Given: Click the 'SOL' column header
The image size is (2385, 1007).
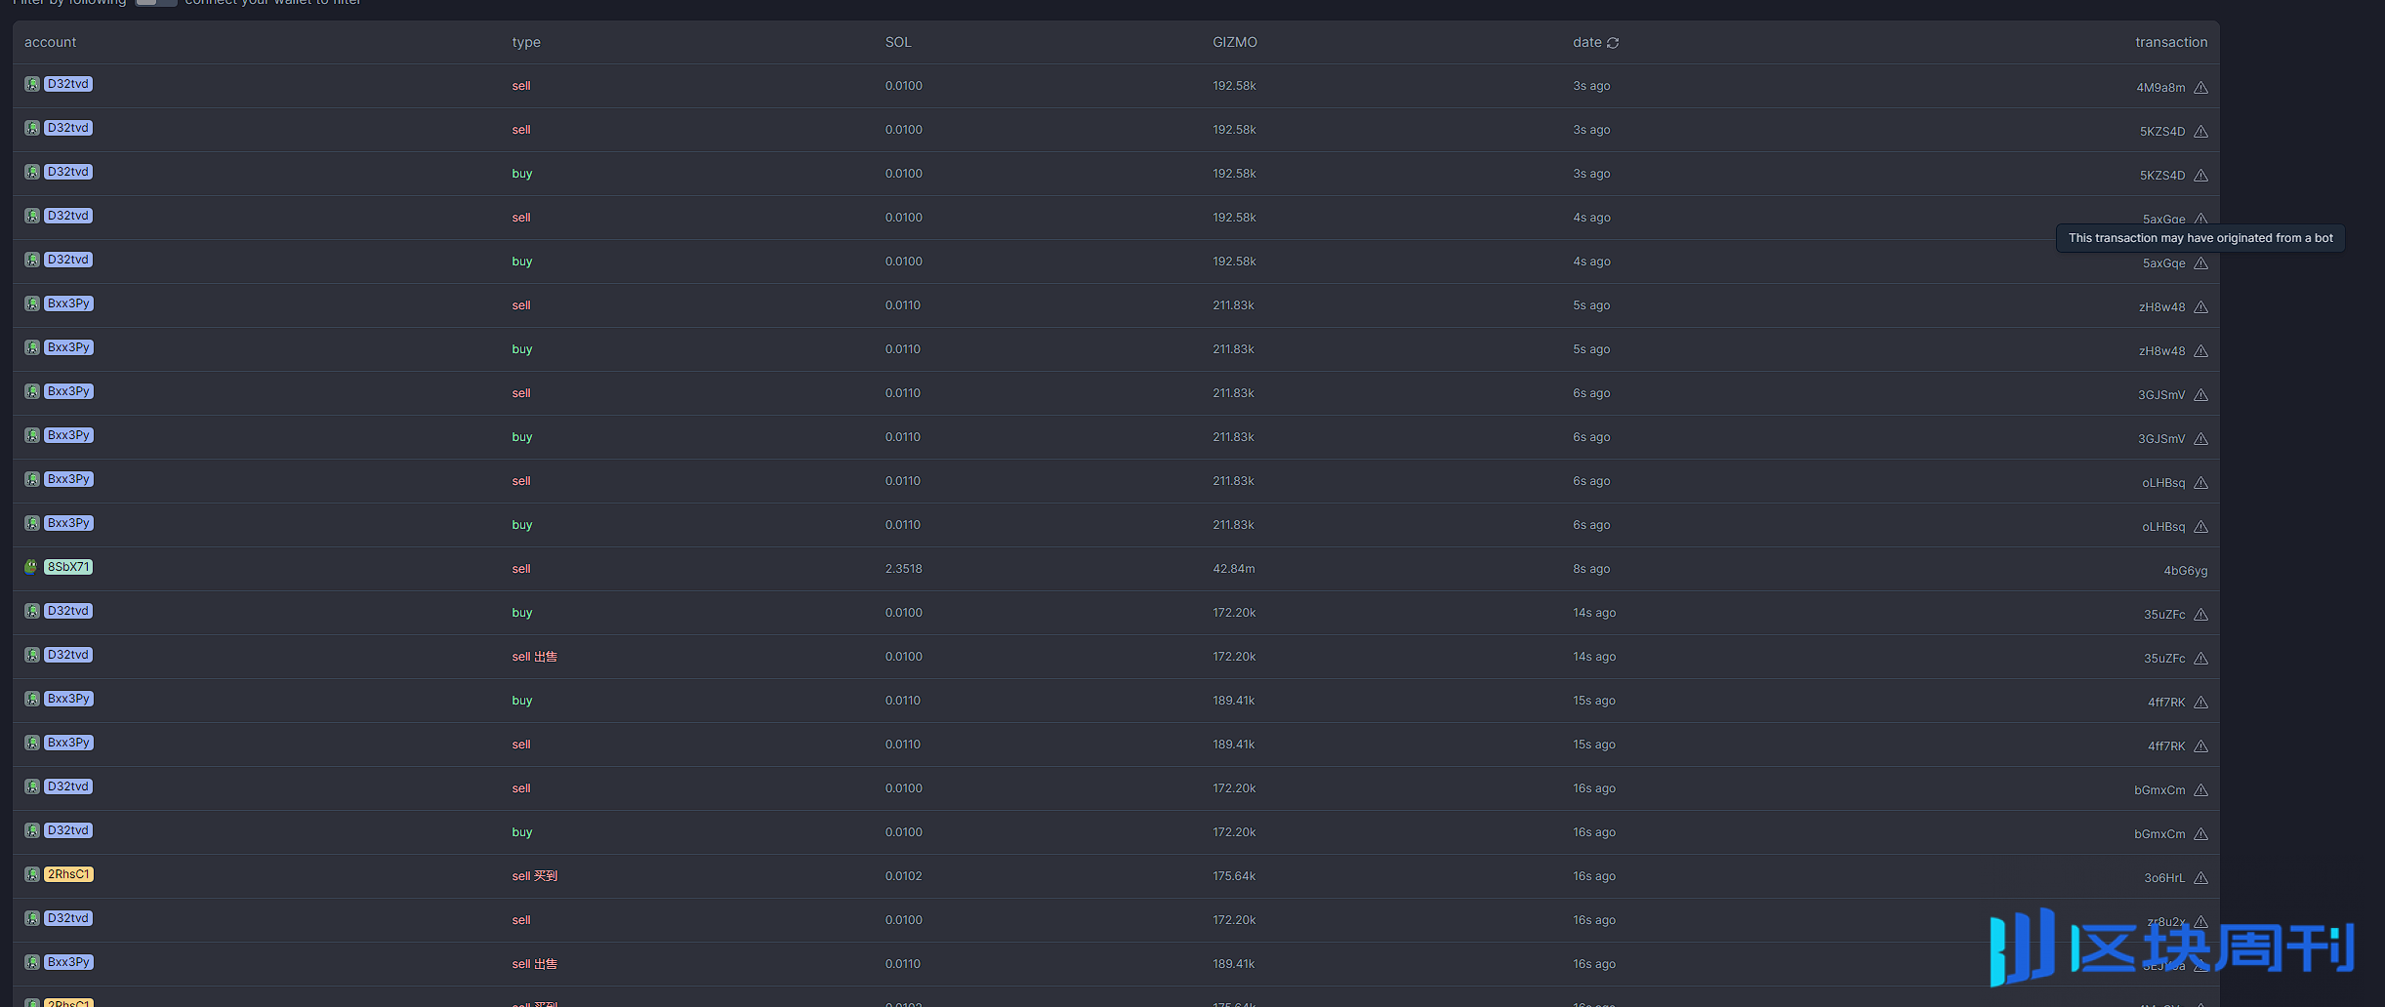Looking at the screenshot, I should click(x=898, y=42).
